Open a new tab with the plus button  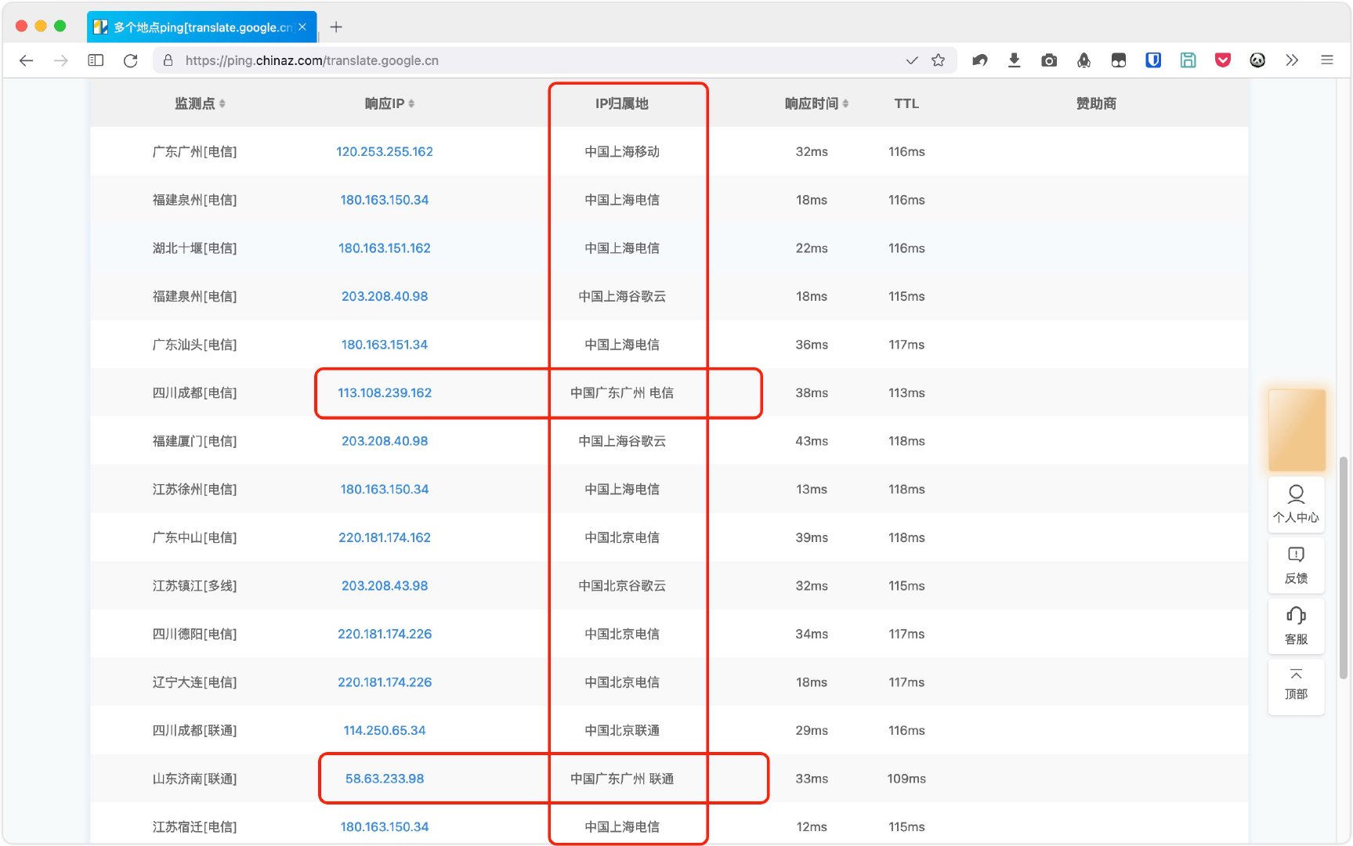pos(336,26)
